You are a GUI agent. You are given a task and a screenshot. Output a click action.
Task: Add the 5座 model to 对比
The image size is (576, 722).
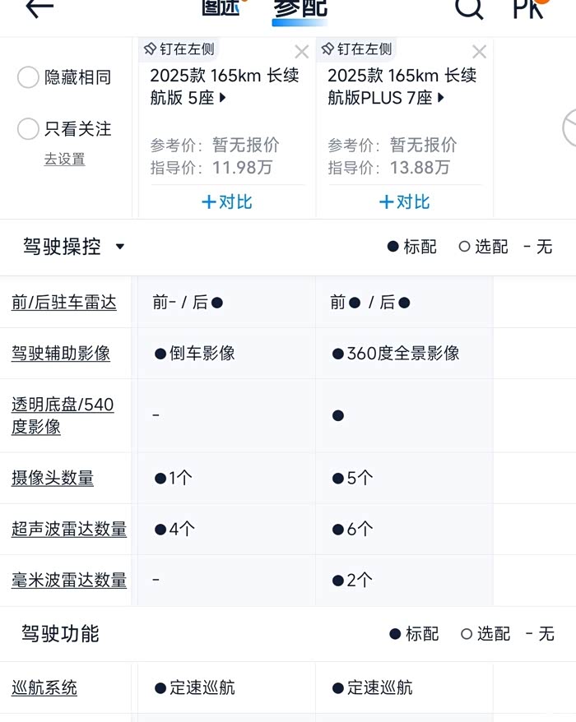click(226, 202)
